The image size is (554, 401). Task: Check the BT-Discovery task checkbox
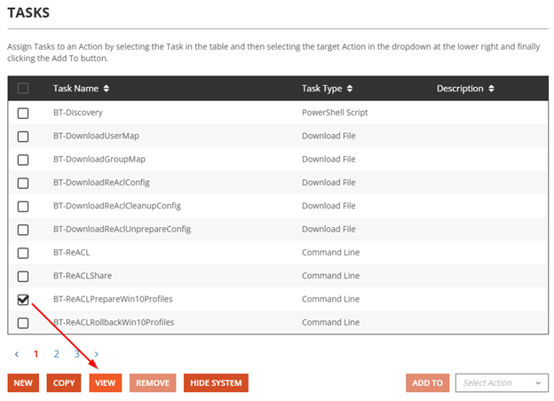point(23,113)
